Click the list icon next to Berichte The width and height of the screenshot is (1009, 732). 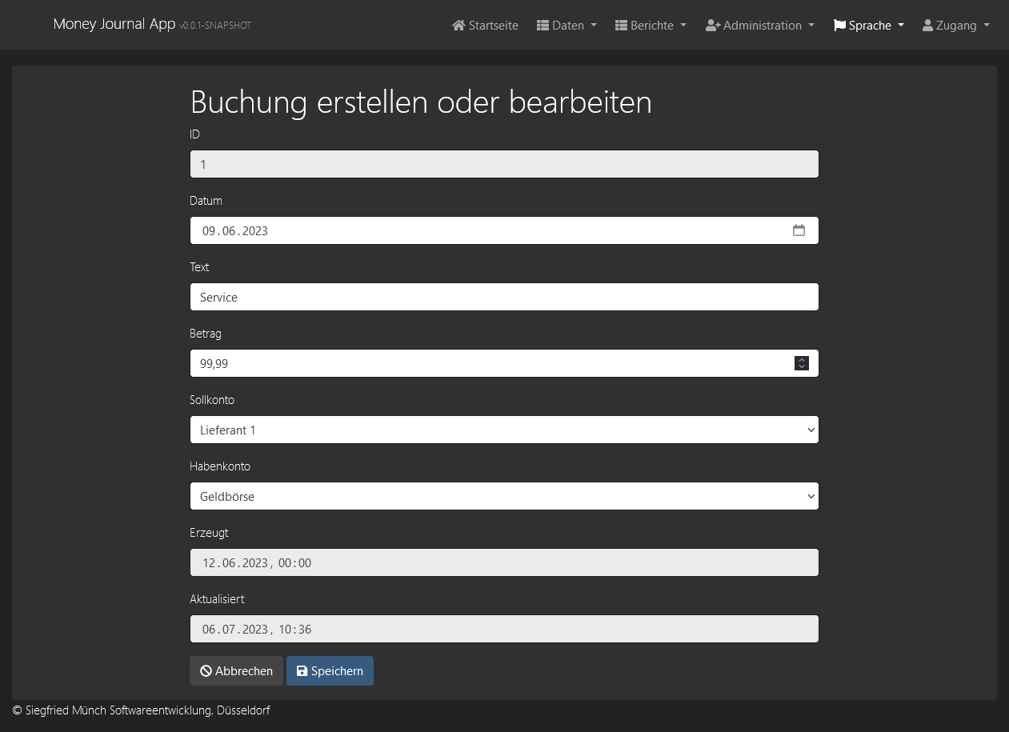[621, 26]
